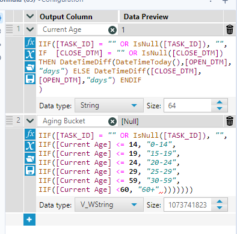Clear the Current Age column name
This screenshot has height=234, width=237.
(112, 30)
